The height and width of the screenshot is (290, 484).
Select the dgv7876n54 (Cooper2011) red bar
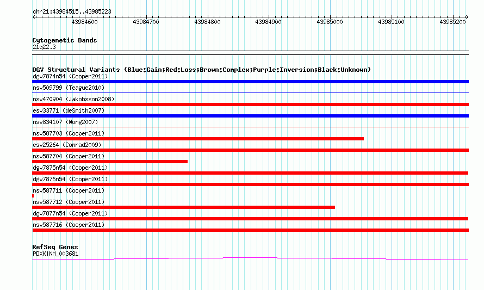click(x=250, y=184)
